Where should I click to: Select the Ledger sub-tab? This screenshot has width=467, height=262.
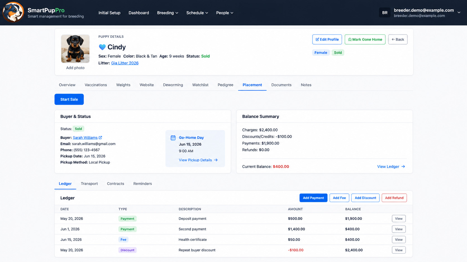point(65,184)
